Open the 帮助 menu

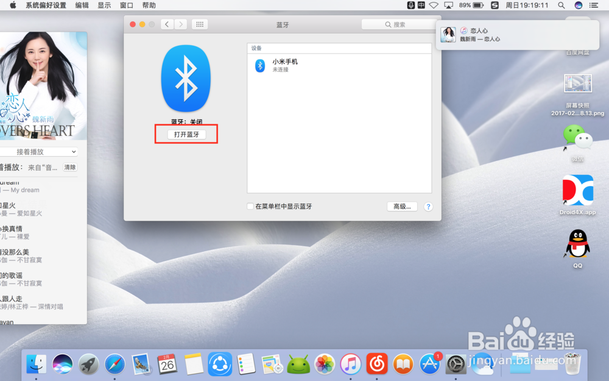pos(149,5)
